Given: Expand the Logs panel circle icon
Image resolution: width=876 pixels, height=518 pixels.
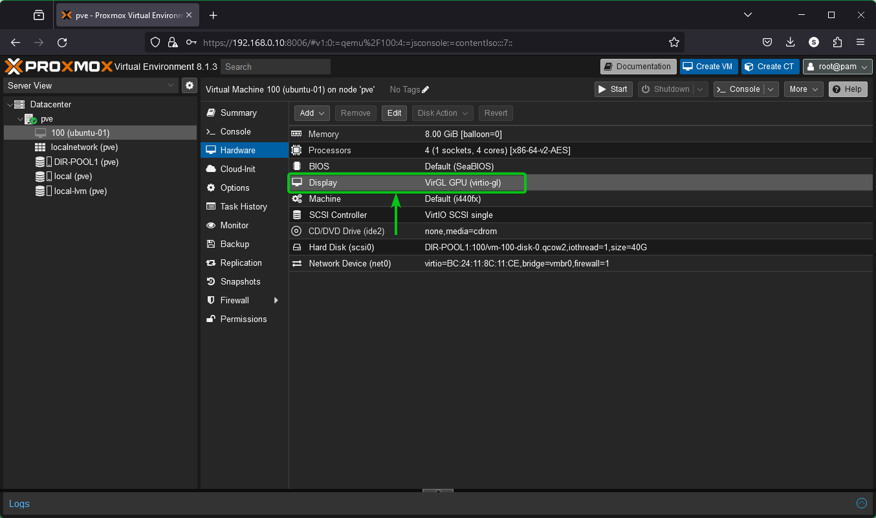Looking at the screenshot, I should (861, 503).
